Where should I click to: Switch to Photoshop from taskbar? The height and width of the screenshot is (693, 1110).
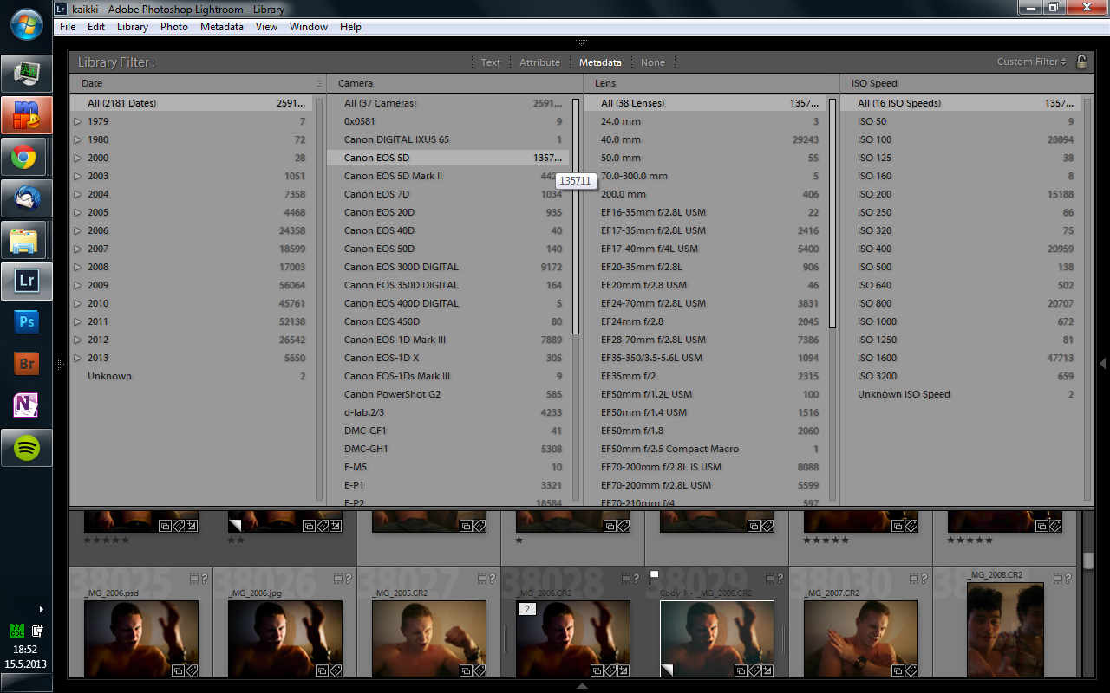(26, 323)
